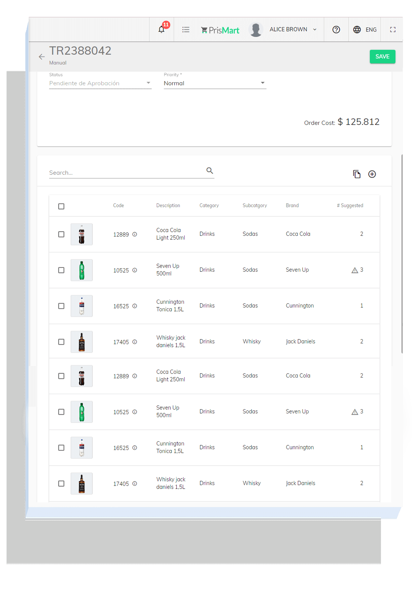Check the second Seven Up 500ml row
The image size is (412, 613).
tap(61, 412)
